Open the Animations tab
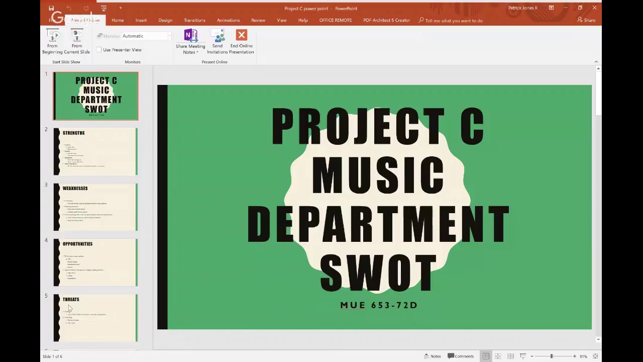 [x=228, y=20]
